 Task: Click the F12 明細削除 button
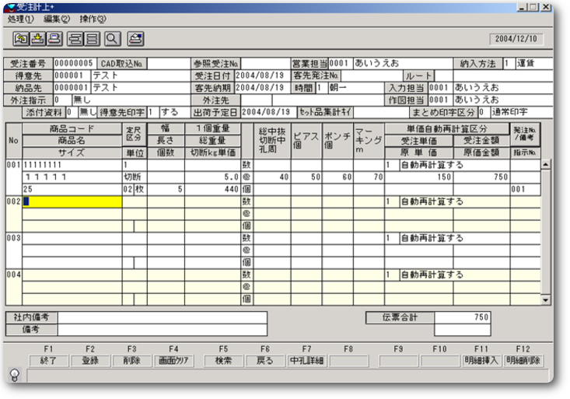pos(523,361)
